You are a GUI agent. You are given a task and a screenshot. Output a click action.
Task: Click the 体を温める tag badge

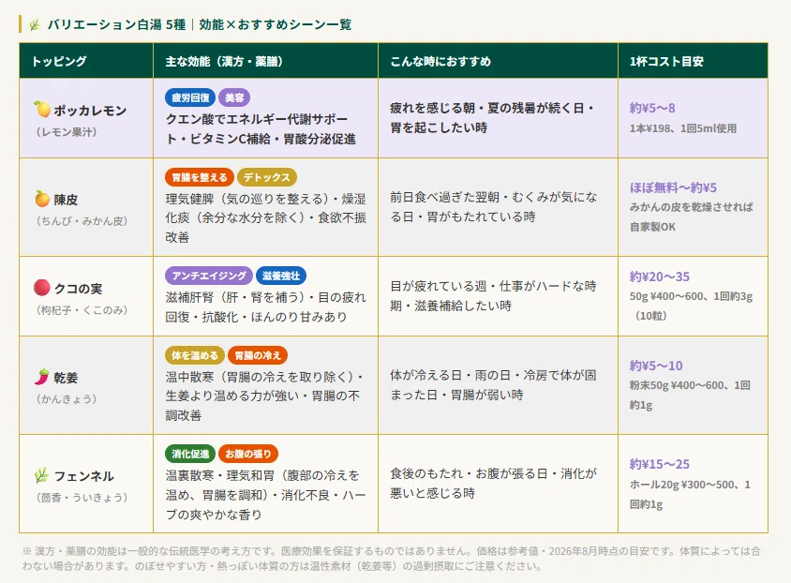(195, 355)
